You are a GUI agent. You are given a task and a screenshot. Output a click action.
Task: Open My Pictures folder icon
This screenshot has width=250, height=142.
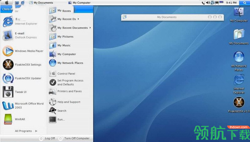point(53,37)
